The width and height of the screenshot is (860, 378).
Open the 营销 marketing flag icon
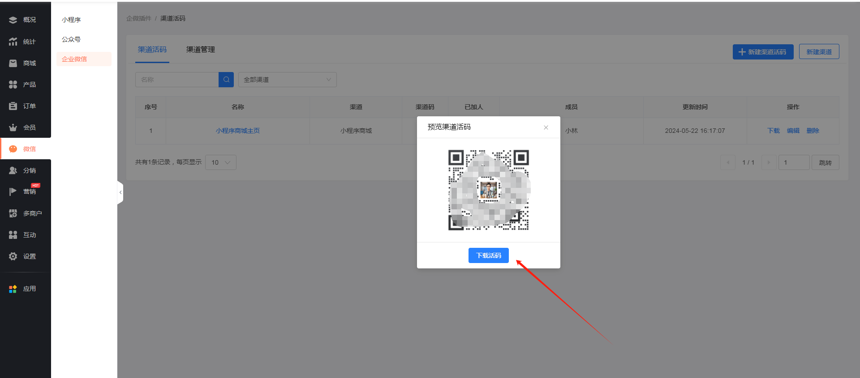point(13,191)
